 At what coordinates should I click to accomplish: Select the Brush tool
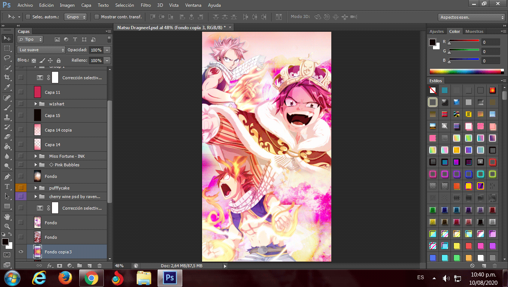[x=7, y=108]
